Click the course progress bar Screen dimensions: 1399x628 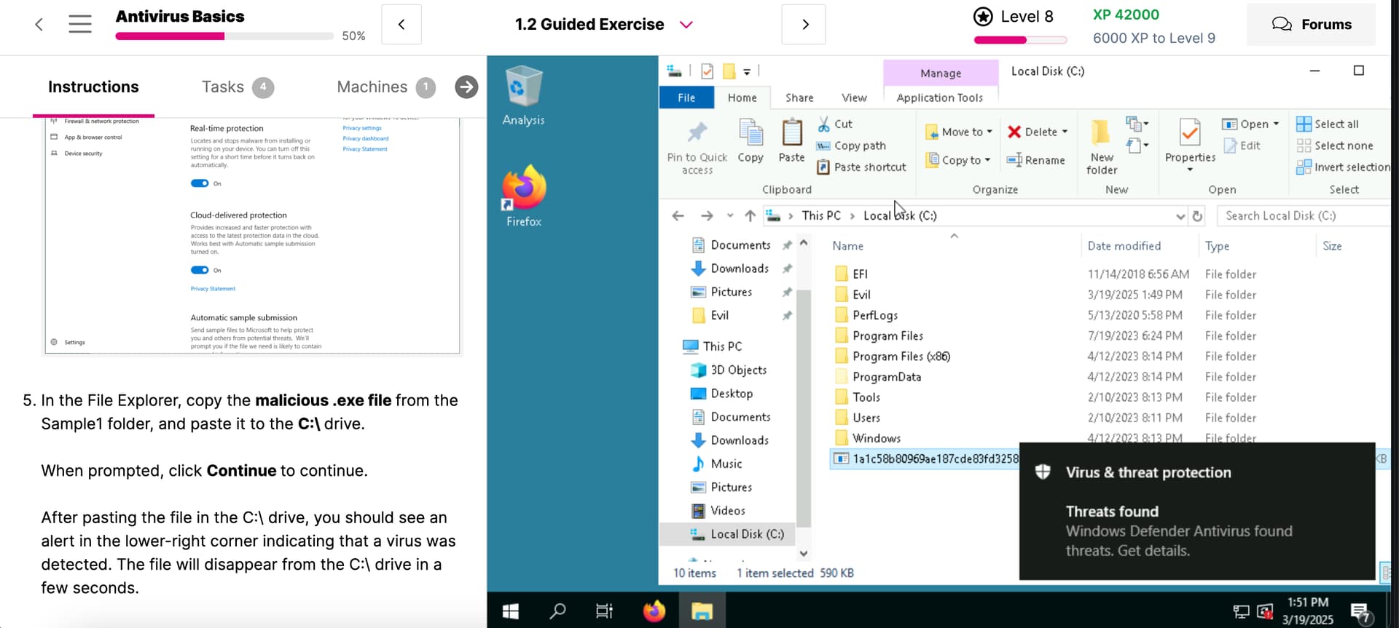(224, 36)
